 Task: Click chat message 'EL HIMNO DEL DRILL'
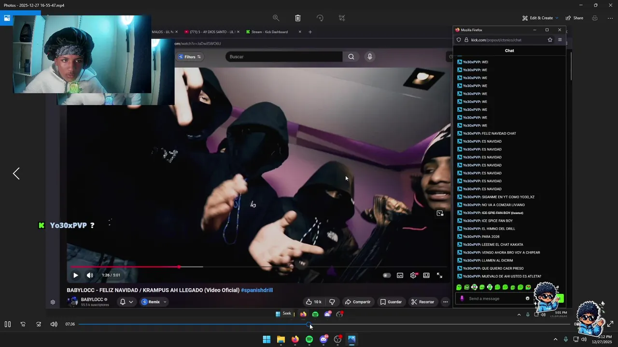pos(498,228)
